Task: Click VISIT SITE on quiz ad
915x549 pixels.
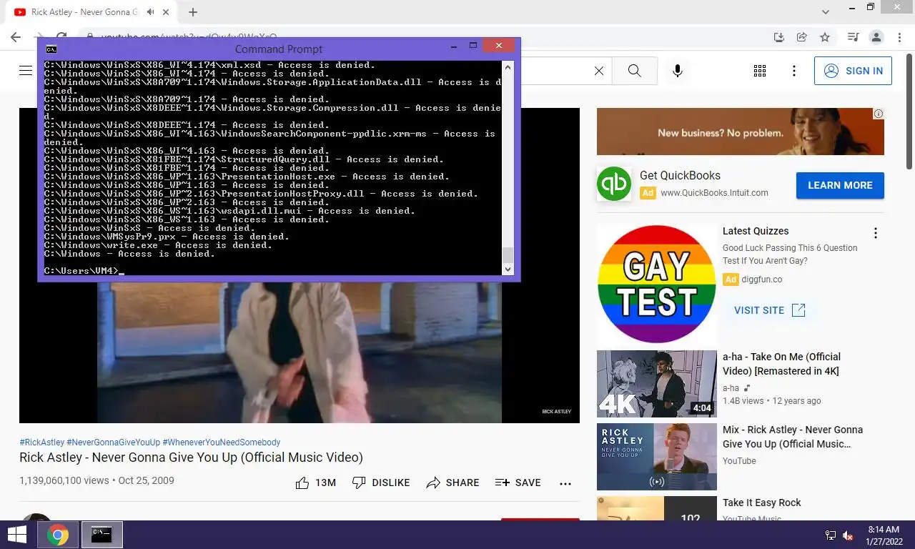Action: [x=769, y=310]
